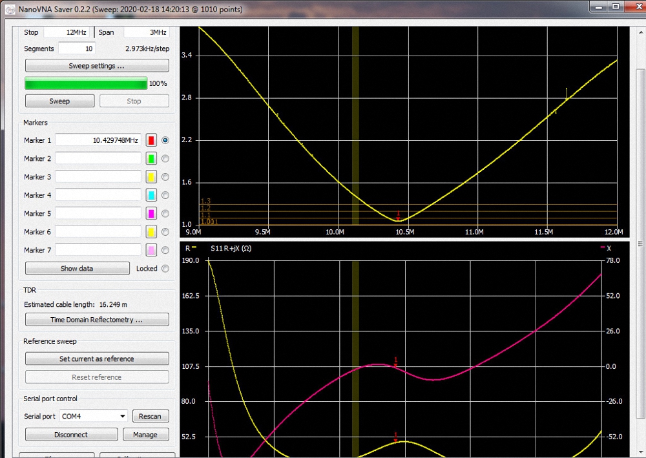Maximize the NanoVNA Saver window
The width and height of the screenshot is (646, 458).
[x=616, y=6]
